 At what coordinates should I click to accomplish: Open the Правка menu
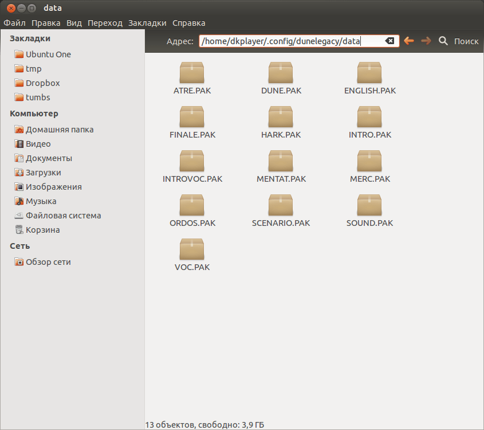[46, 23]
